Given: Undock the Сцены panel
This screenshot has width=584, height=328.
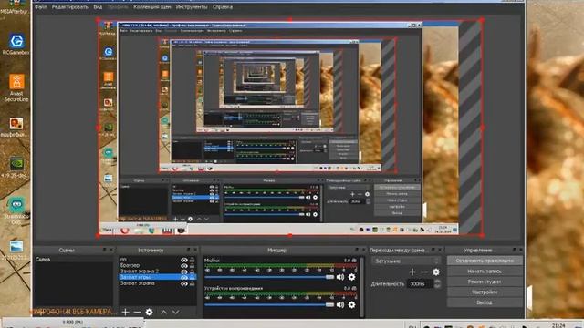Looking at the screenshot, I should pyautogui.click(x=105, y=250).
